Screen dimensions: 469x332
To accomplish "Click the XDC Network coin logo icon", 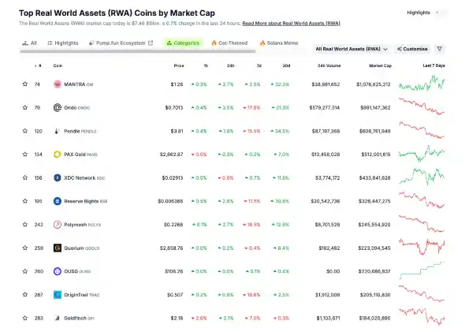I will click(57, 177).
